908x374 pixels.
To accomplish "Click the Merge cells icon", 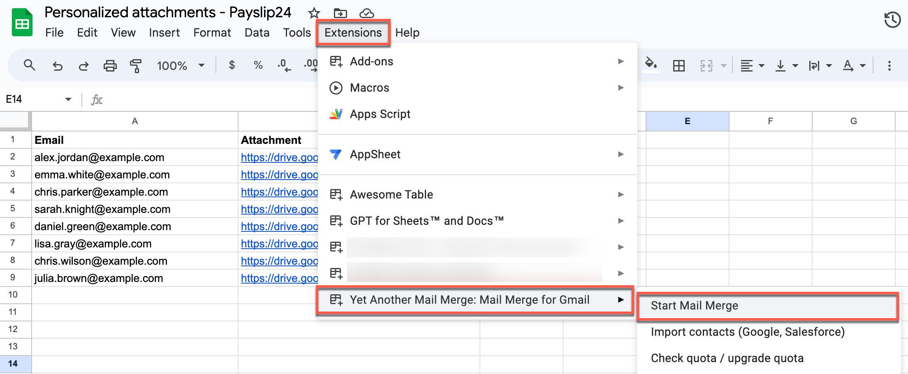I will (706, 65).
